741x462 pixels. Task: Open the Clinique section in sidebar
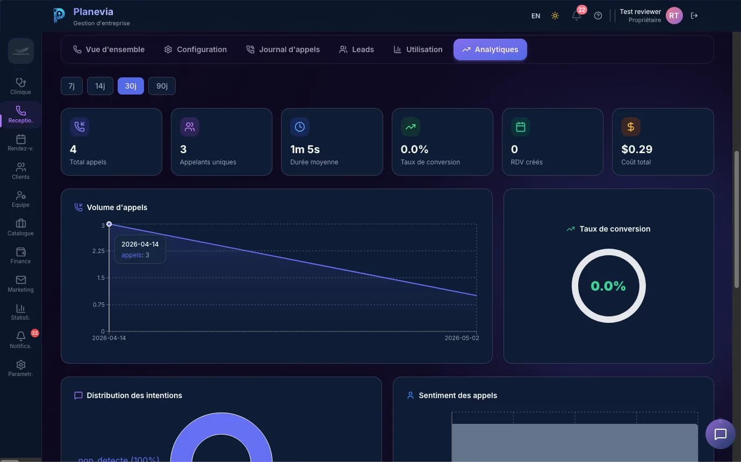pyautogui.click(x=20, y=86)
